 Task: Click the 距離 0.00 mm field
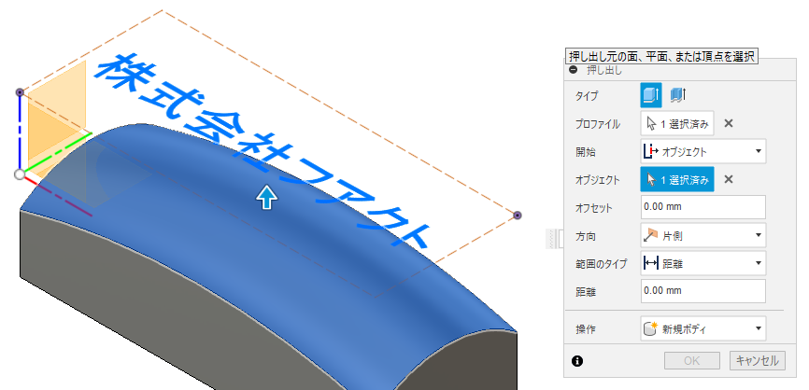click(703, 290)
